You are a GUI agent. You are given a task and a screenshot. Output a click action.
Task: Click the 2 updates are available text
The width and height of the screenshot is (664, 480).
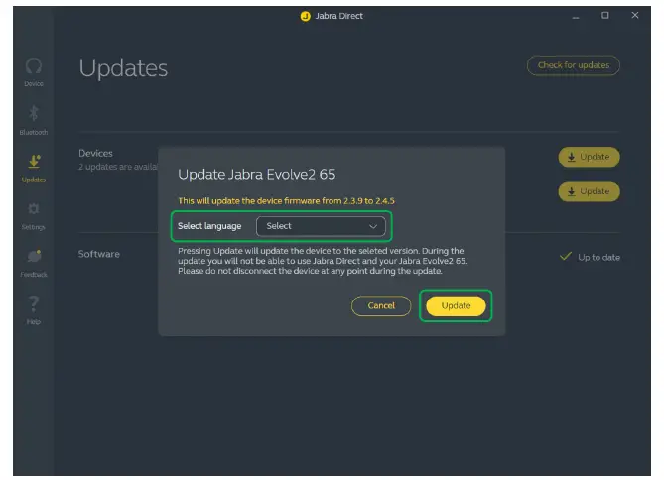coord(118,167)
